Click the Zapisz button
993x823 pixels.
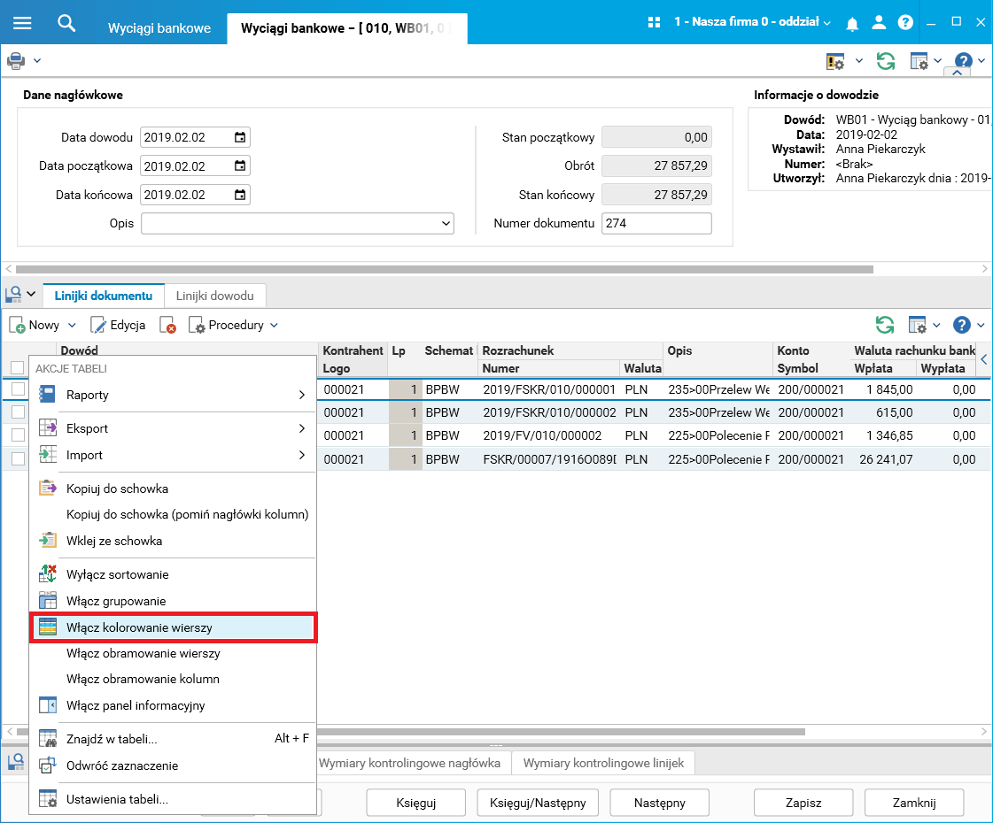click(x=803, y=804)
